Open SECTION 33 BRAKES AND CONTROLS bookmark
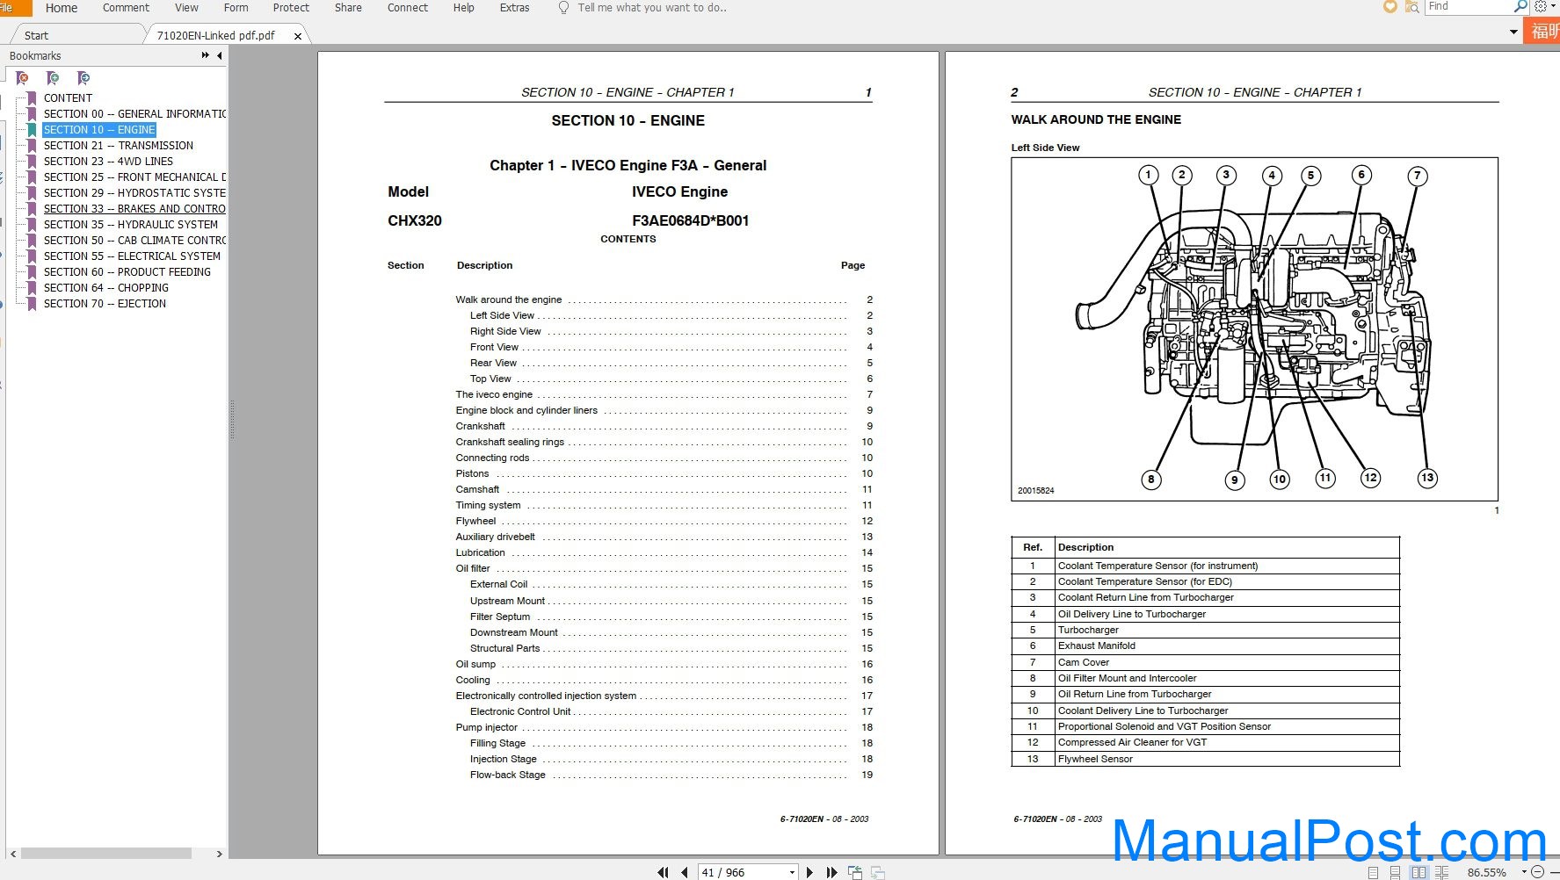Screen dimensions: 1560x880 [134, 209]
